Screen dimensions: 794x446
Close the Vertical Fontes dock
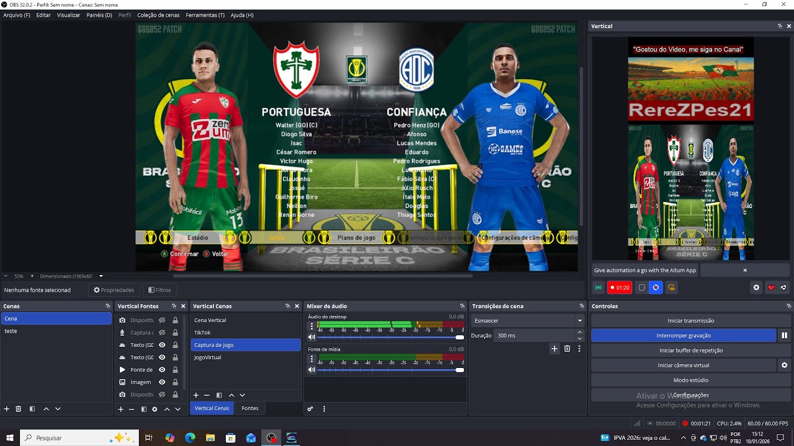(x=183, y=306)
